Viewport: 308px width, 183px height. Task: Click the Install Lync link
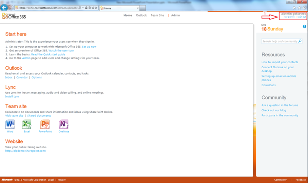click(12, 96)
